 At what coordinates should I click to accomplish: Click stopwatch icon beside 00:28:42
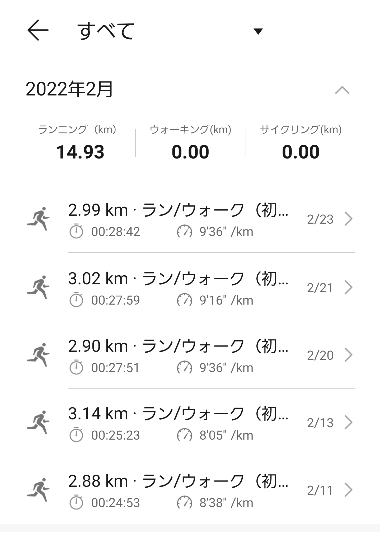coord(76,231)
